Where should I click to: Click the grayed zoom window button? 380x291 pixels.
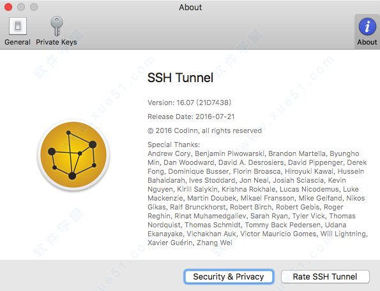pos(34,7)
